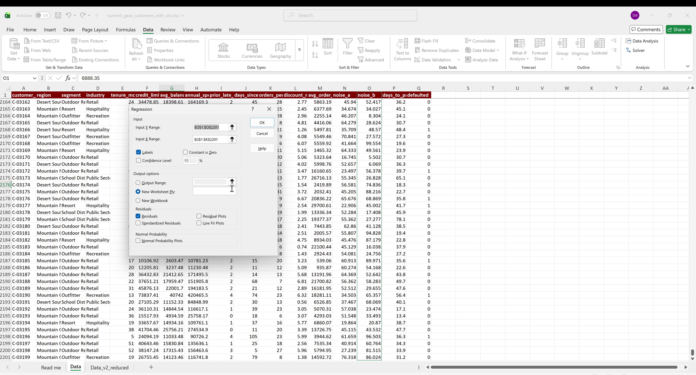Screen dimensions: 696x375
Task: Enable Confidence Level checkbox
Action: click(x=138, y=160)
